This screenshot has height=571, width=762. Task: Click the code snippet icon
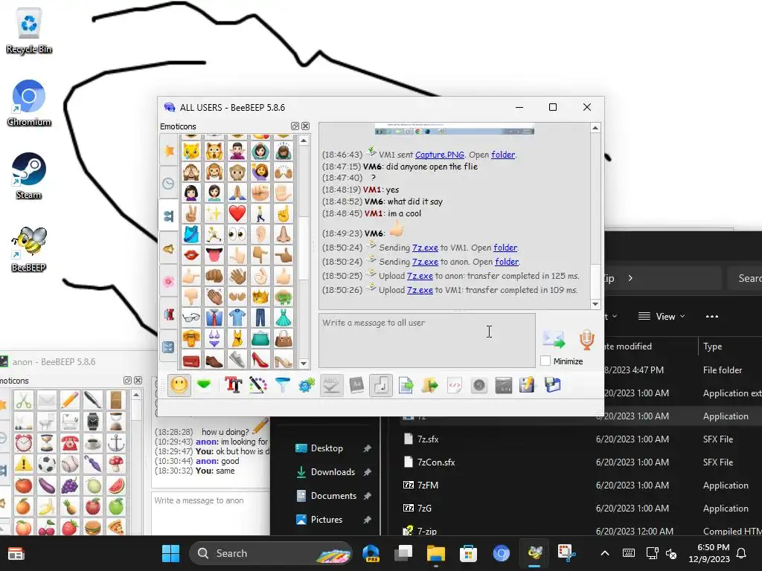pyautogui.click(x=455, y=386)
